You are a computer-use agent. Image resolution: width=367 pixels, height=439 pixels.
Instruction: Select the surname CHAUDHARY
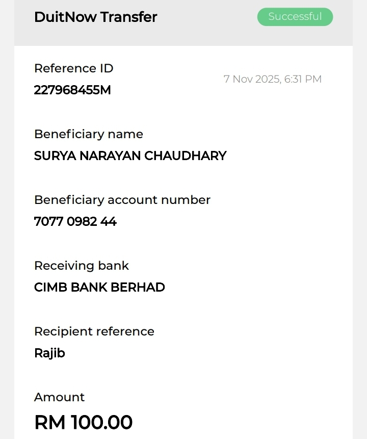click(186, 156)
